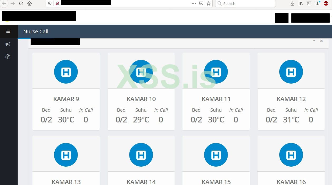Click the KAMAR 14 title

click(141, 182)
